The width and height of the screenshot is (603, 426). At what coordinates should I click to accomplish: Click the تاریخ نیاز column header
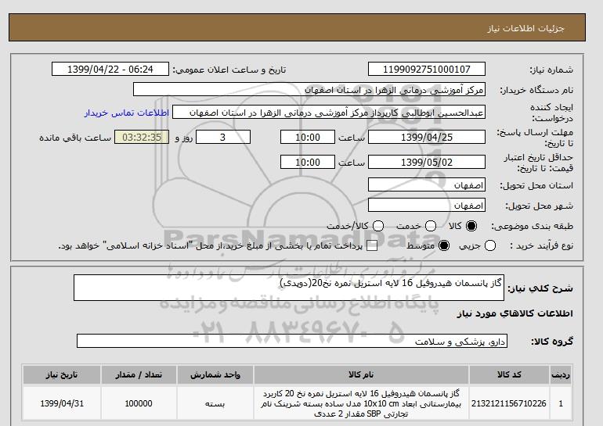62,375
